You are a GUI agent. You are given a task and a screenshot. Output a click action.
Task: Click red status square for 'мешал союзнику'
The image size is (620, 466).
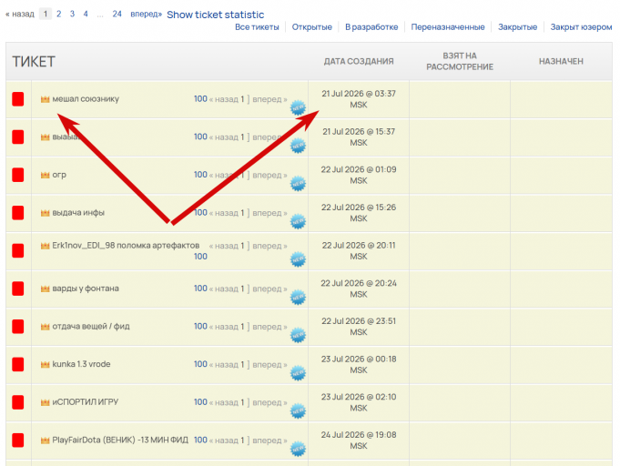coord(18,99)
